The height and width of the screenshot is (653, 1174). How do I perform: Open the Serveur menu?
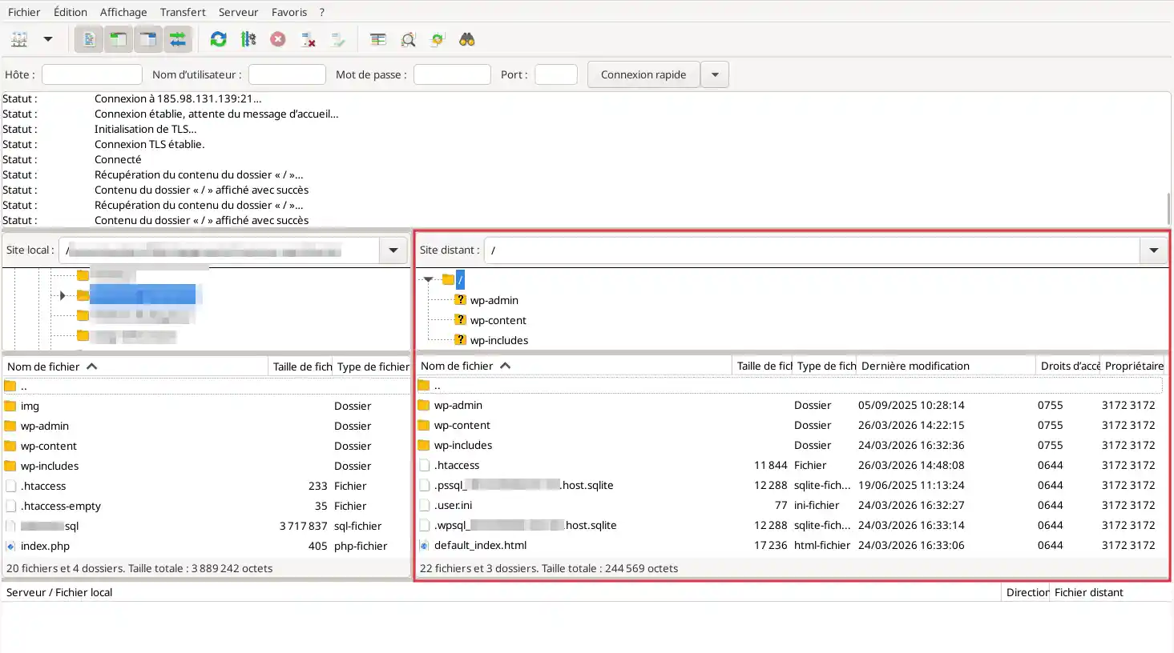point(238,11)
